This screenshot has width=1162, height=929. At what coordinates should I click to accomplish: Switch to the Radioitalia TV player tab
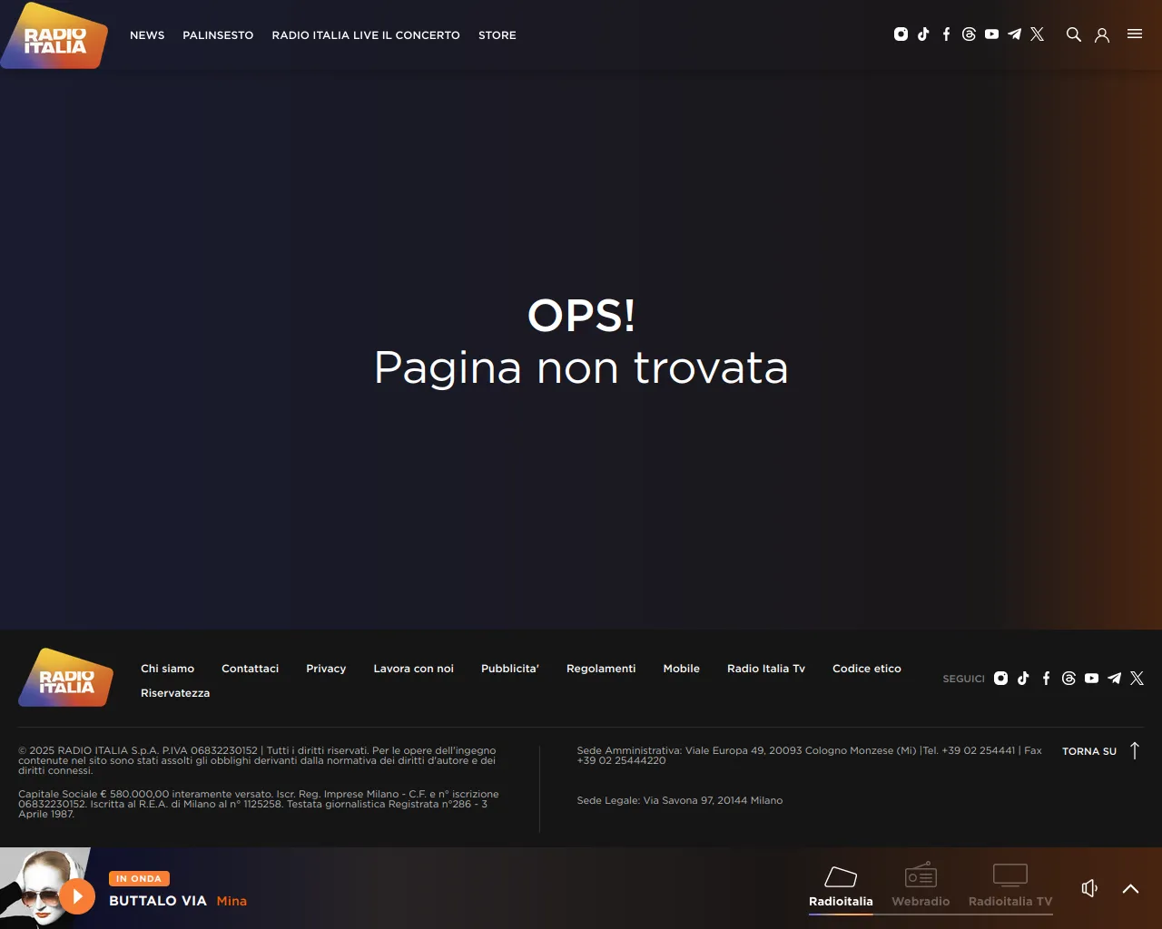click(1010, 887)
